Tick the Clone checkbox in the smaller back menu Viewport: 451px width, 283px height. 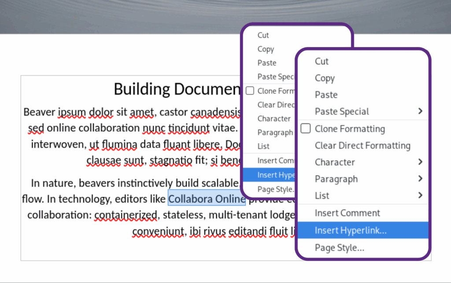tap(250, 91)
